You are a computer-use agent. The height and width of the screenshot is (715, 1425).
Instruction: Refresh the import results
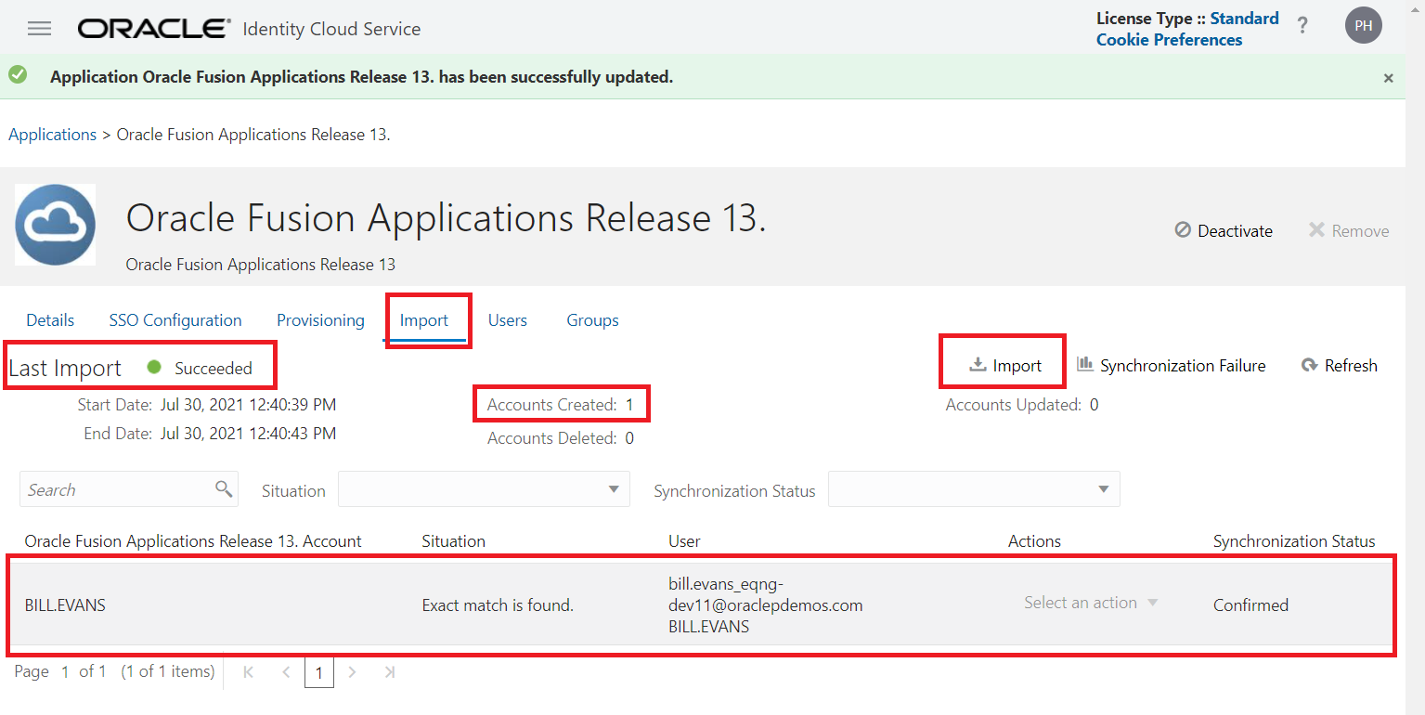tap(1340, 366)
